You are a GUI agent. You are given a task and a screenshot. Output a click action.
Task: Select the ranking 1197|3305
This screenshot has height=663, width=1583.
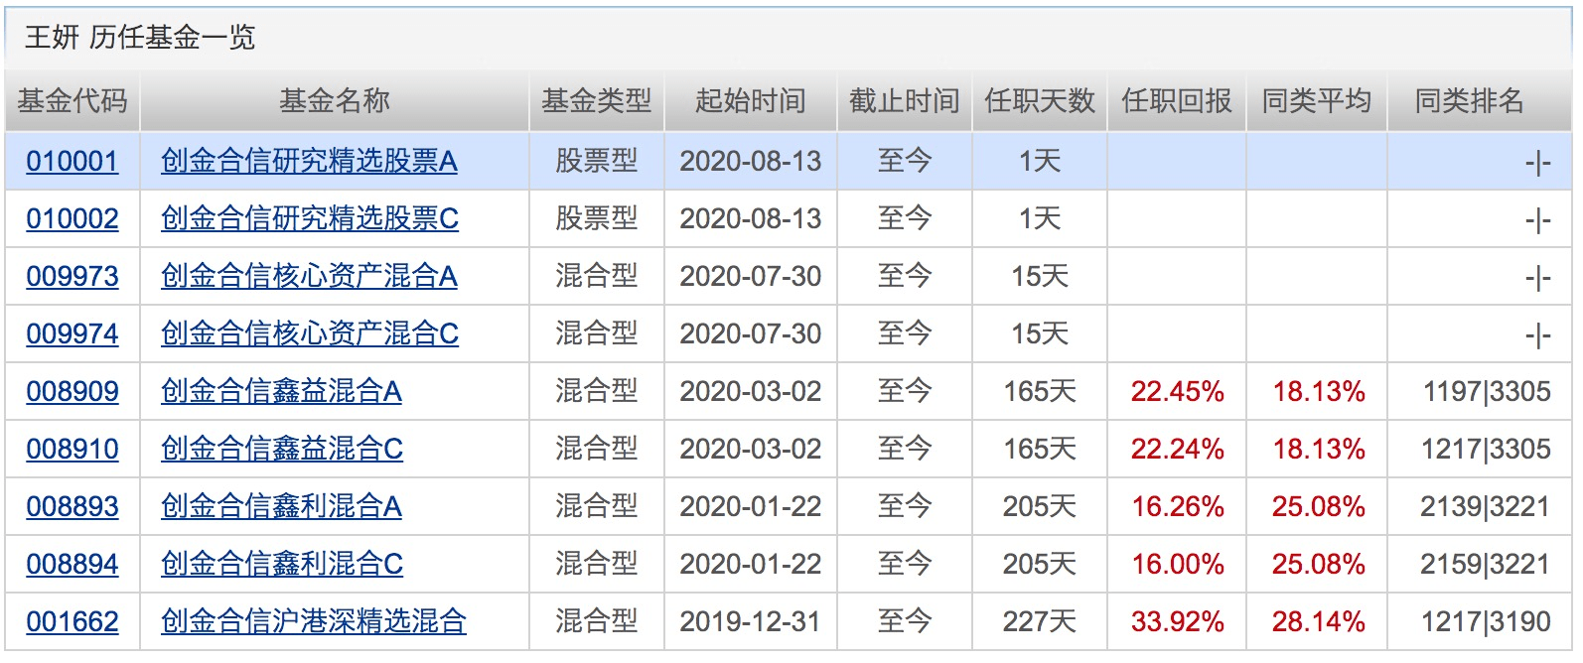1487,392
